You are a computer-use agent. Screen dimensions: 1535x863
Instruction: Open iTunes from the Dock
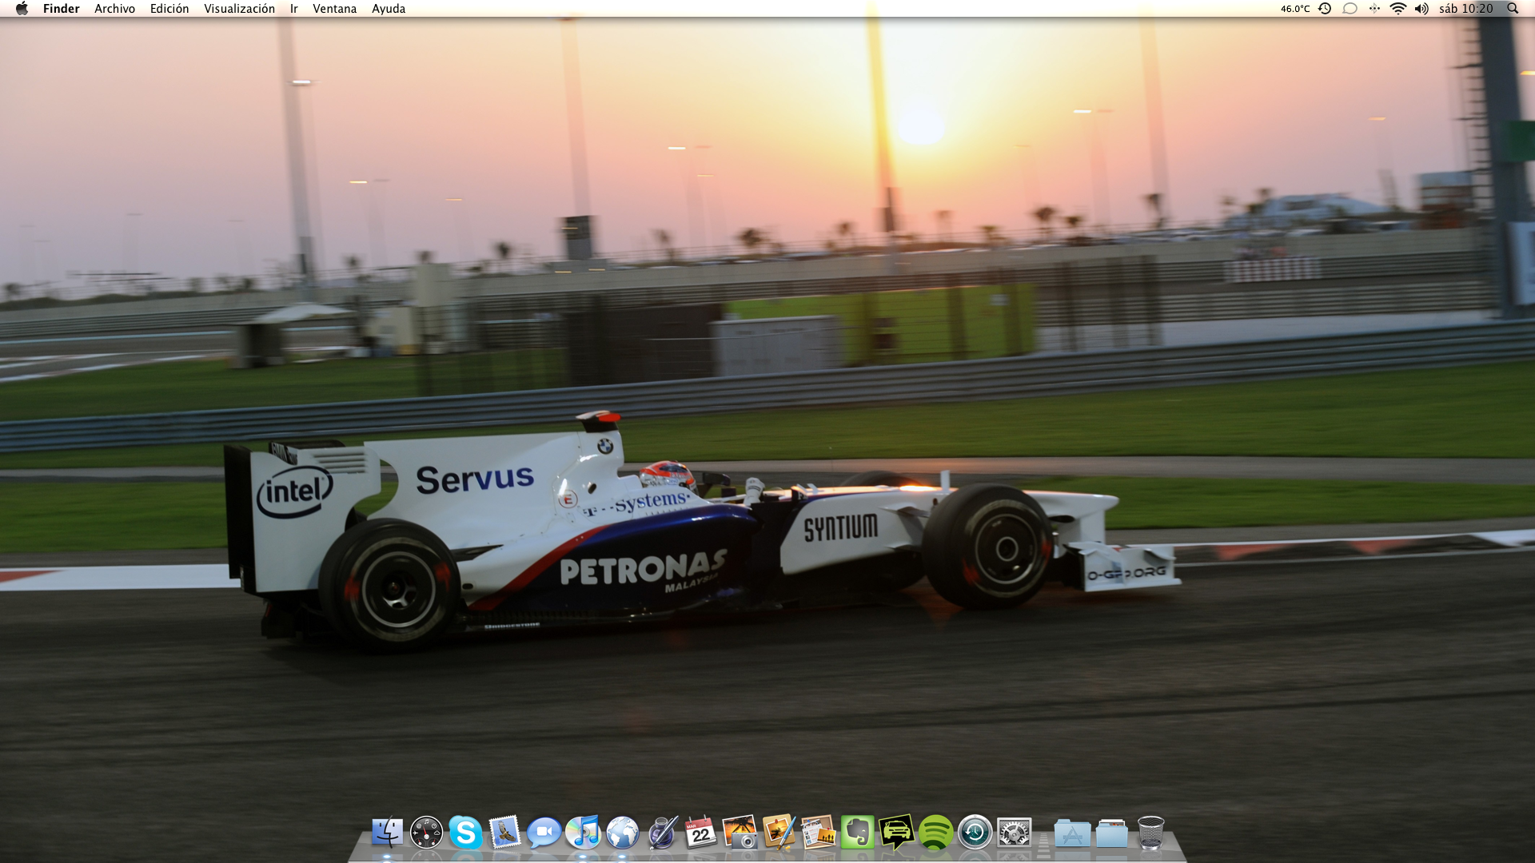583,833
